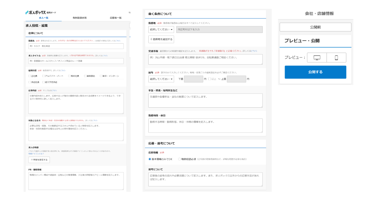Open こちら link in 対象となる方 hint
385x199 pixels.
pyautogui.click(x=95, y=120)
